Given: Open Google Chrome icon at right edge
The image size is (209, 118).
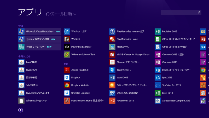Looking at the screenshot, I should coord(203,70).
